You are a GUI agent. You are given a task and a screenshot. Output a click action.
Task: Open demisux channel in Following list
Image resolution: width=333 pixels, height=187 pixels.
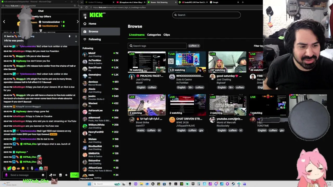click(x=100, y=83)
